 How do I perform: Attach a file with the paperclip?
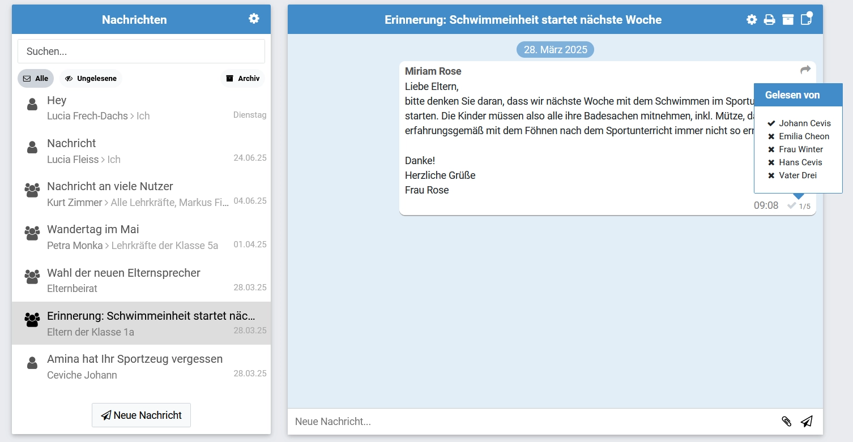tap(787, 421)
